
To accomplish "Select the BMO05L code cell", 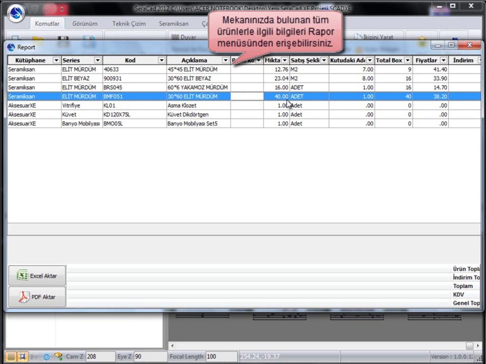I will tap(134, 124).
